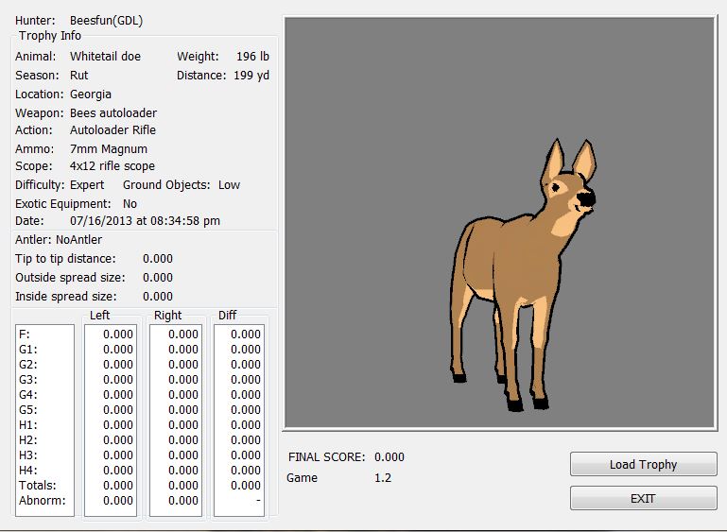
Task: Select the Ammo value 7mm Magnum
Action: pos(109,148)
